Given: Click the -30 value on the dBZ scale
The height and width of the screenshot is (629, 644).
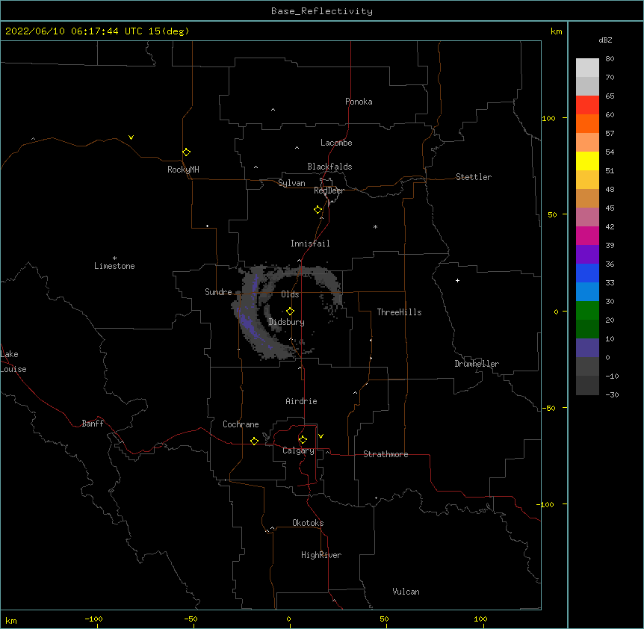Looking at the screenshot, I should (x=612, y=394).
